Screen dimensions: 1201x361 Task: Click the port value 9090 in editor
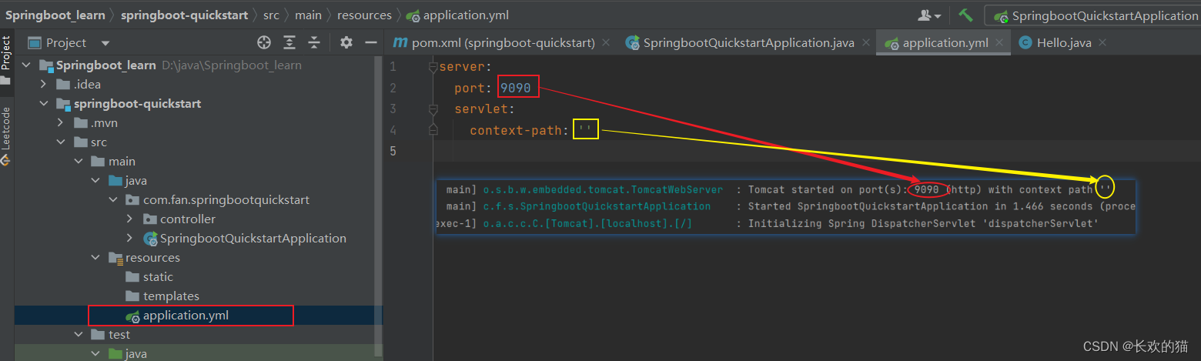(x=516, y=88)
